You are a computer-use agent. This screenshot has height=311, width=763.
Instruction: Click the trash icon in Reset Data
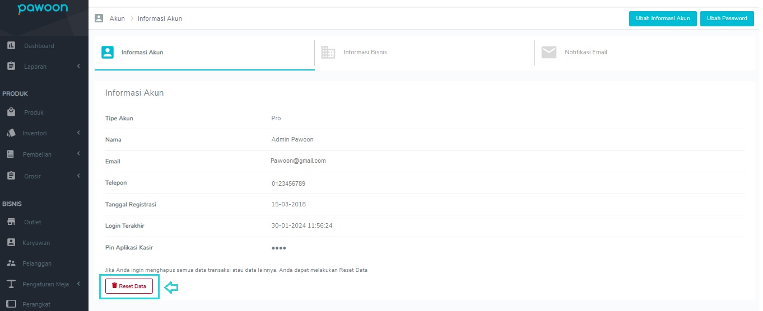pyautogui.click(x=114, y=286)
